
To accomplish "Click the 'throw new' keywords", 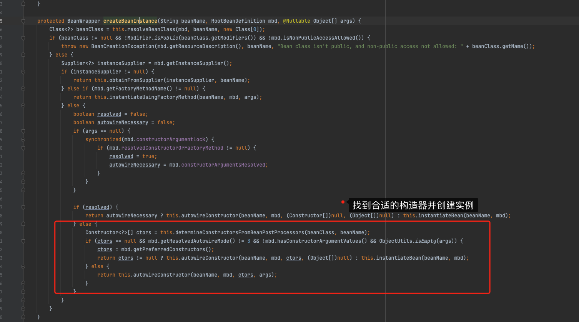I will pyautogui.click(x=75, y=47).
